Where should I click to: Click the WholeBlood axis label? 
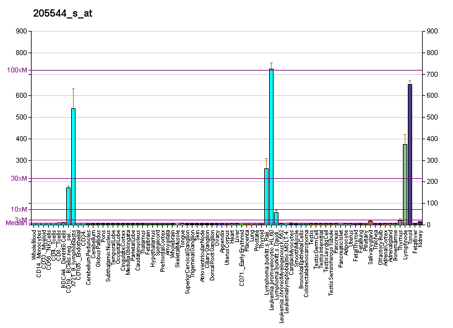tap(34, 244)
